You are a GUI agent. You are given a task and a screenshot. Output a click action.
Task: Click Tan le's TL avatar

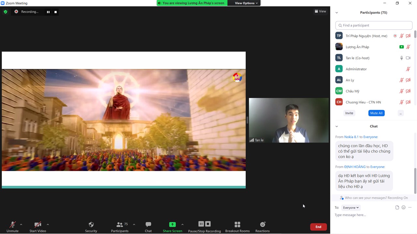[x=339, y=58]
